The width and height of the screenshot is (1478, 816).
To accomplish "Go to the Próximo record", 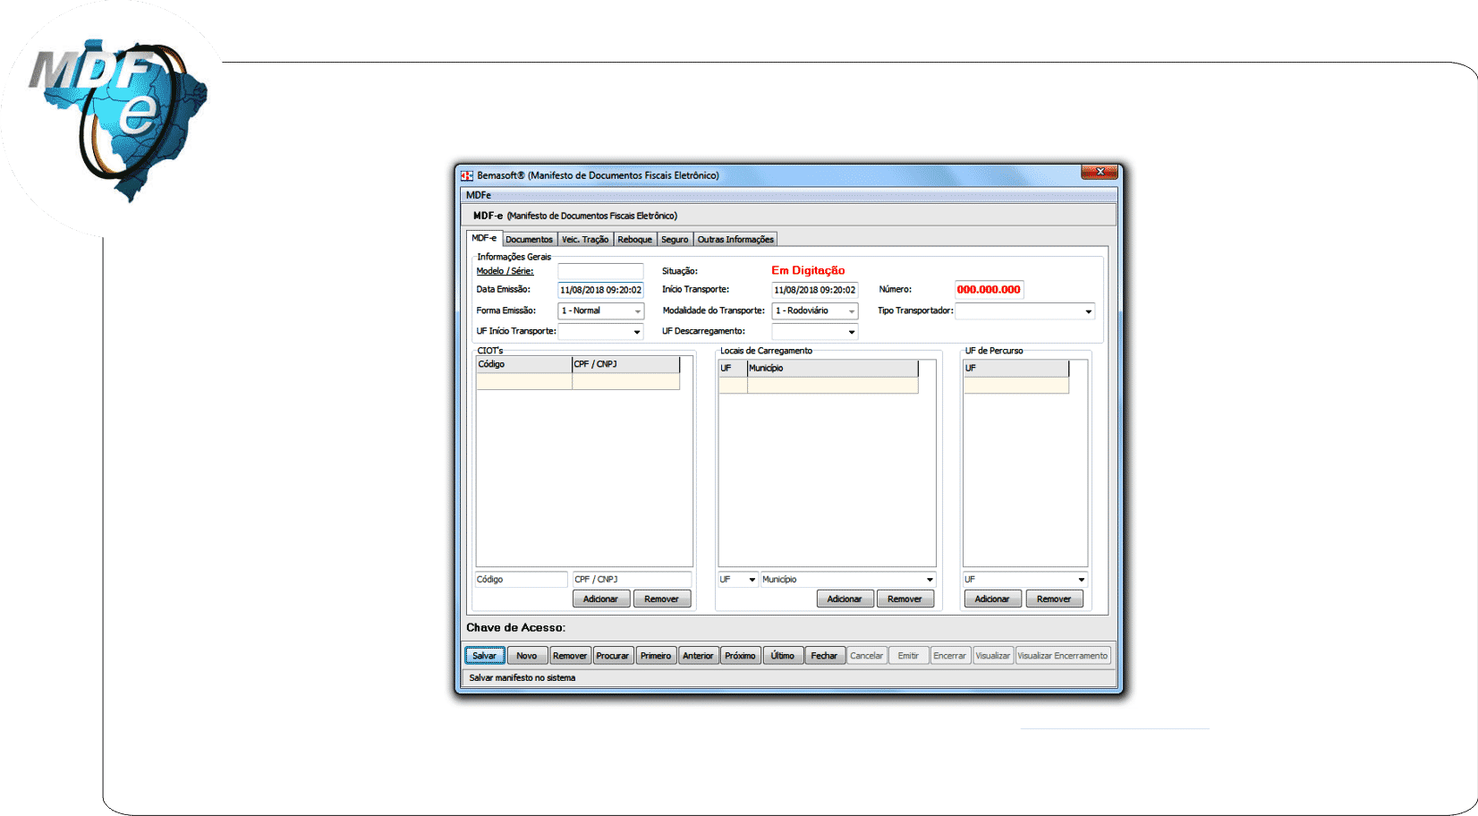I will (741, 656).
